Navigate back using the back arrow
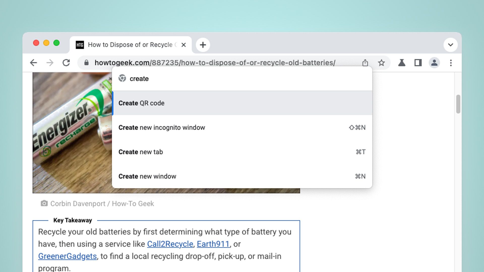The image size is (484, 272). (34, 63)
